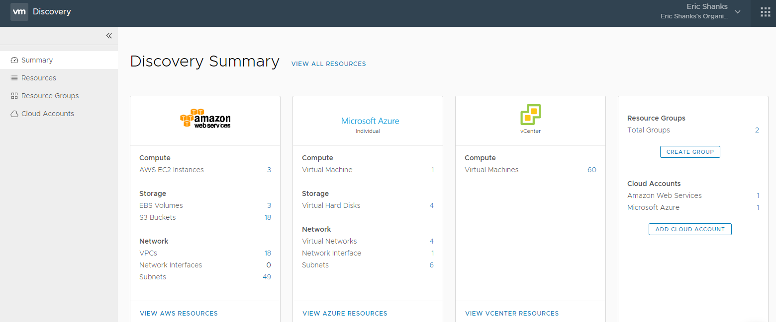Open Cloud Accounts sidebar item
This screenshot has width=776, height=322.
click(47, 114)
